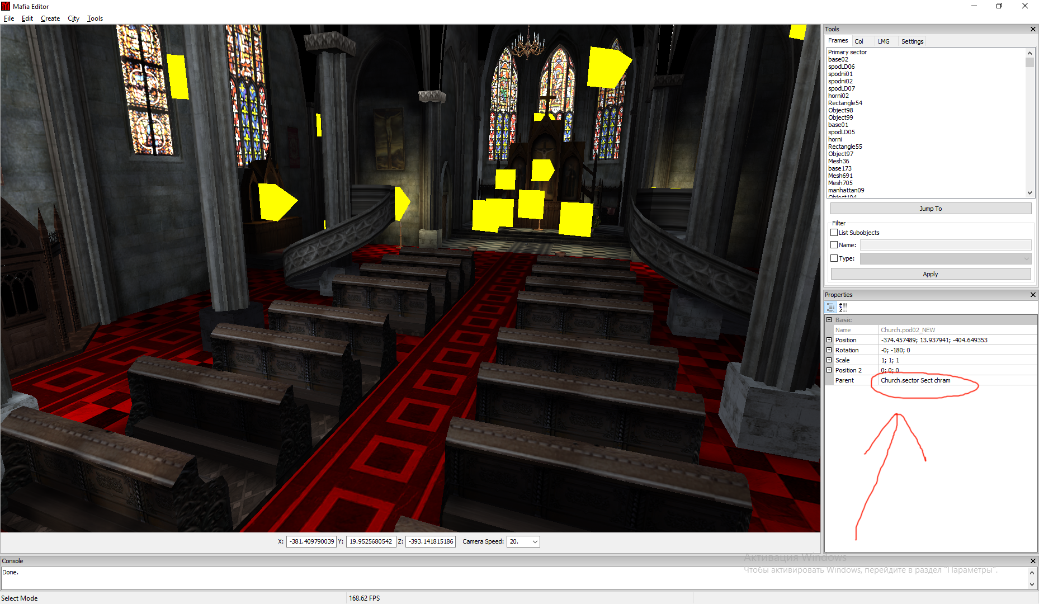Select Object98 in frames list
The height and width of the screenshot is (604, 1039).
coord(840,110)
